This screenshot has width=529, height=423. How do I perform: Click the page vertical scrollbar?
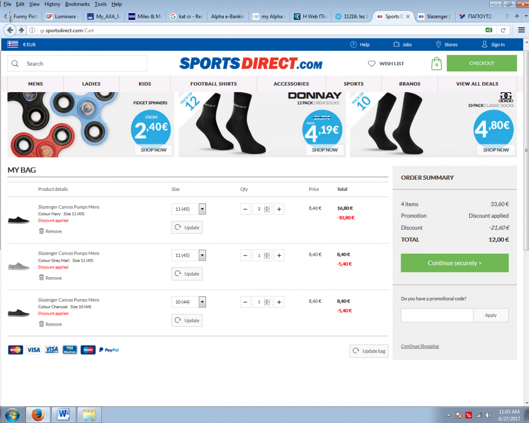[x=525, y=150]
